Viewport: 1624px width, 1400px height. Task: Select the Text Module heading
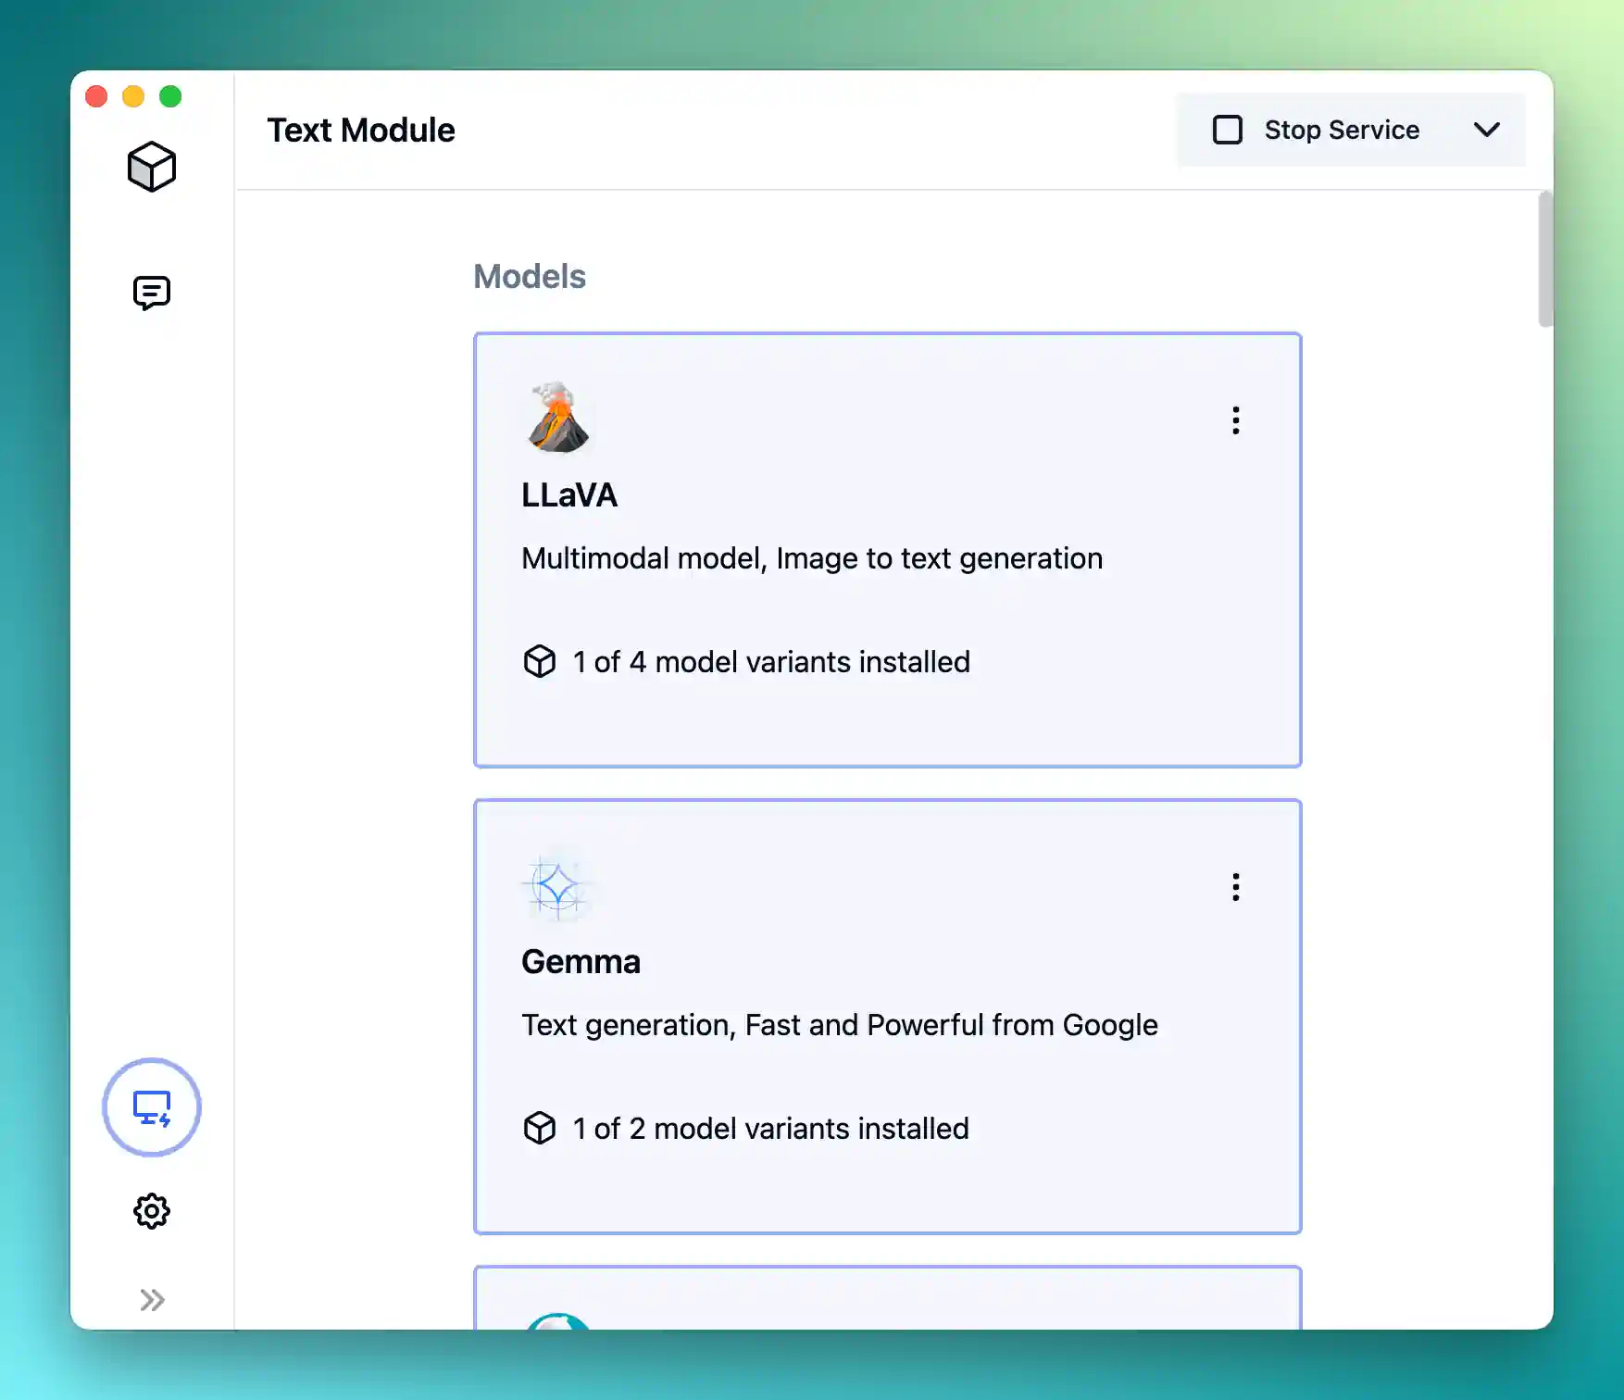tap(361, 130)
